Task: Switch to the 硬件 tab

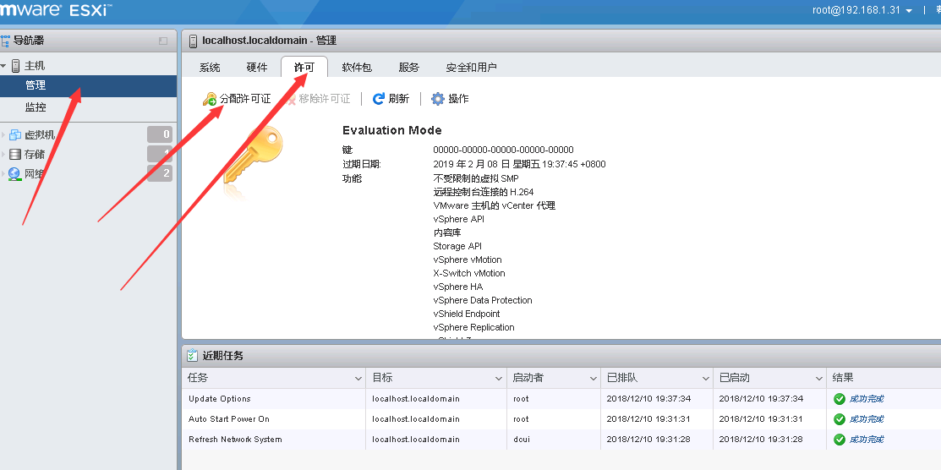Action: [x=257, y=68]
